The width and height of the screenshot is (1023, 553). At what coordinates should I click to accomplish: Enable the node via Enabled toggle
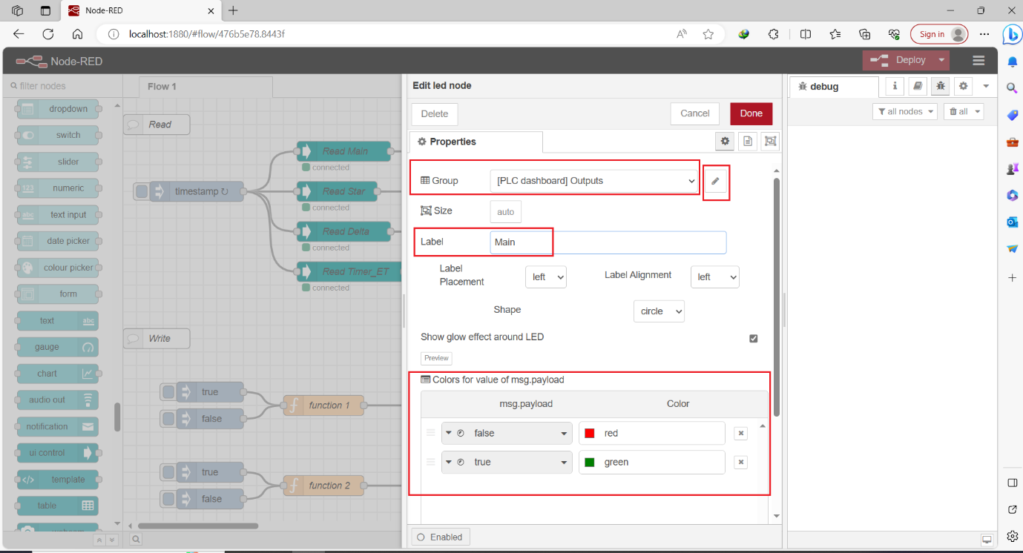(x=440, y=536)
